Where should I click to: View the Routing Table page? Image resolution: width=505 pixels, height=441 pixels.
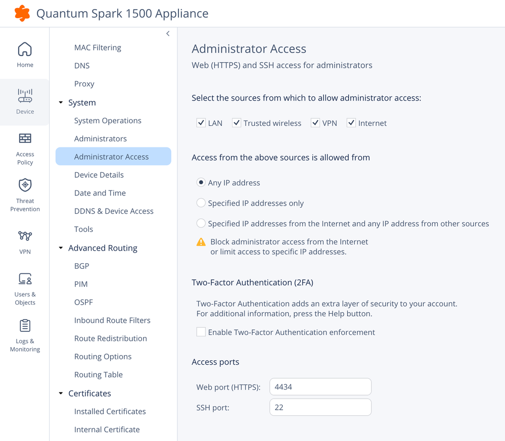pos(98,375)
